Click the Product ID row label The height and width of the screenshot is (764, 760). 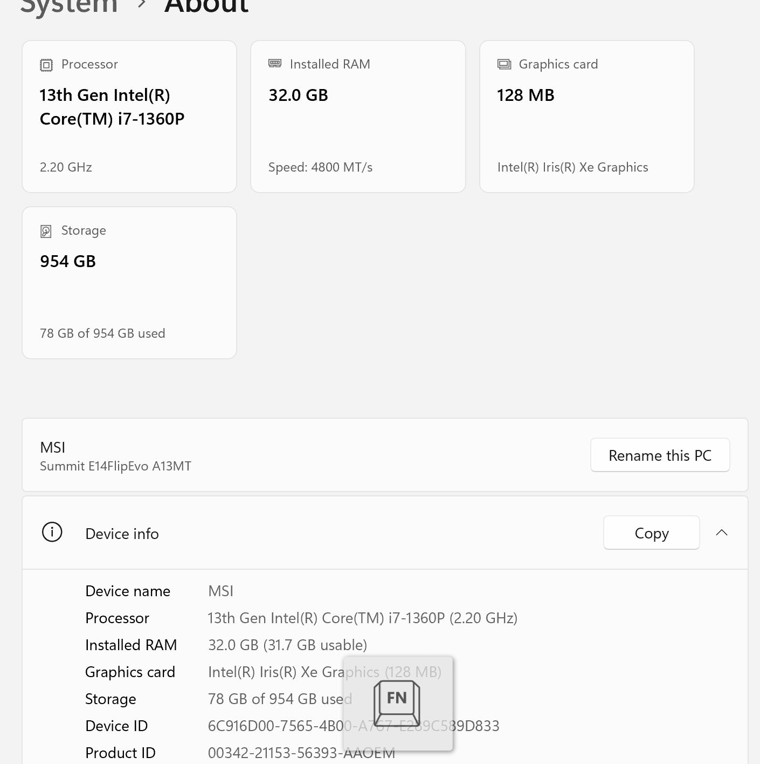click(x=120, y=753)
